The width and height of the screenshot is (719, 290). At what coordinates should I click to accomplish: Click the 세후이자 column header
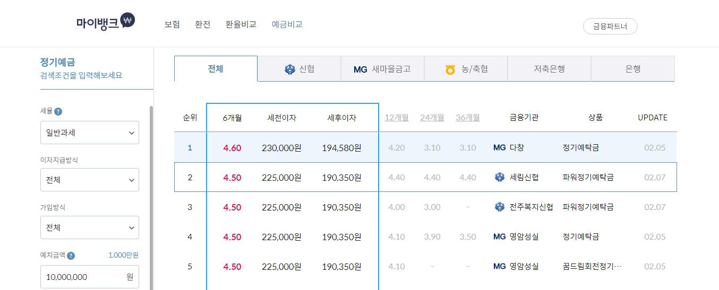click(x=341, y=118)
